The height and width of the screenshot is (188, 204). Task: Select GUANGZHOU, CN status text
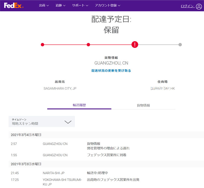click(111, 63)
